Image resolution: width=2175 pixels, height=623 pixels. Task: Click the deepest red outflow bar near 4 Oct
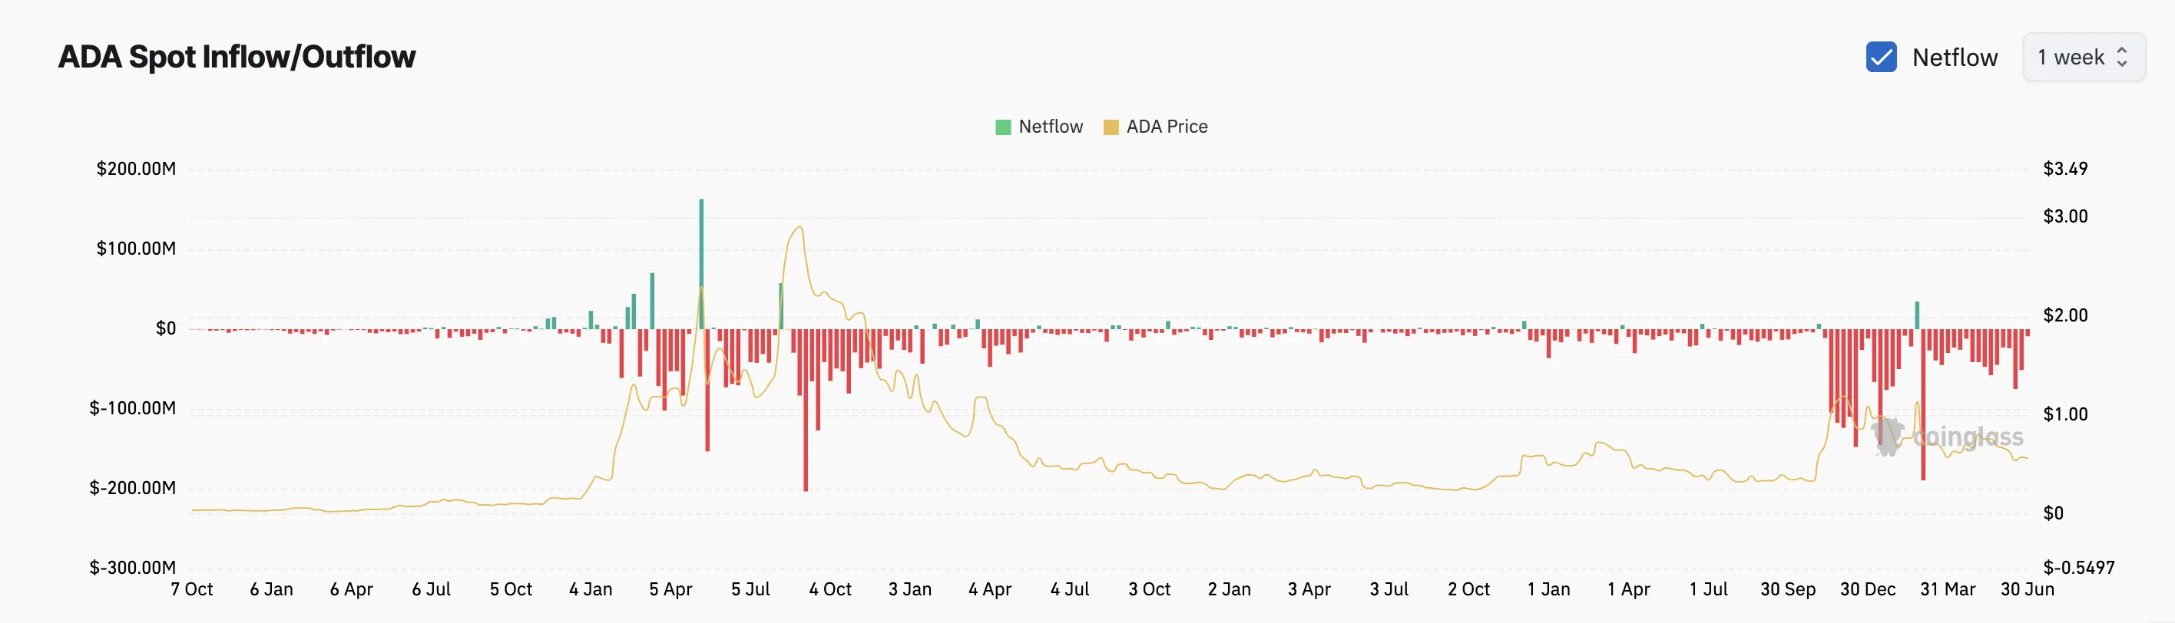tap(806, 410)
